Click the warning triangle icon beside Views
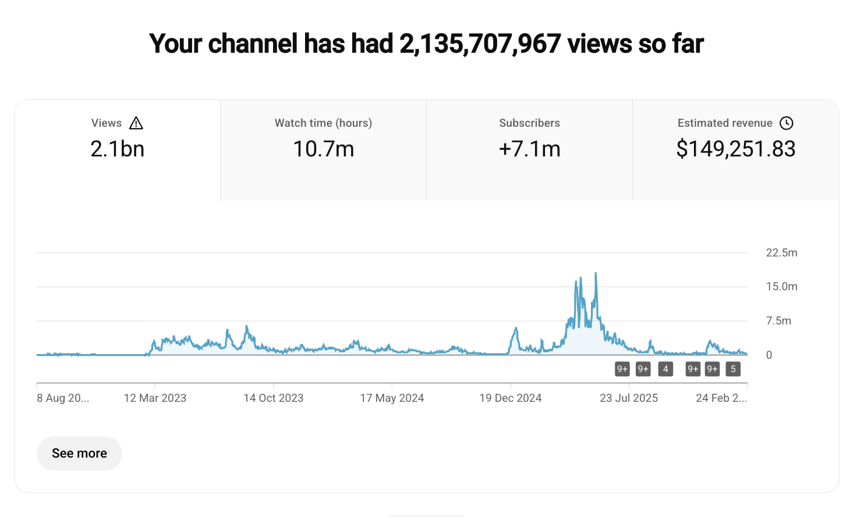857x521 pixels. click(136, 123)
